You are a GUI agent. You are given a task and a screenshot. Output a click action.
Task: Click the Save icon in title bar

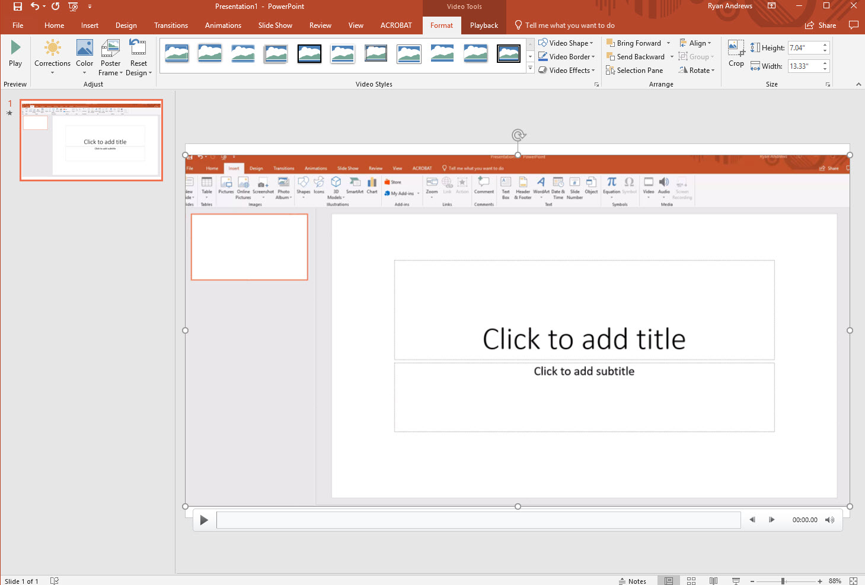(x=18, y=7)
